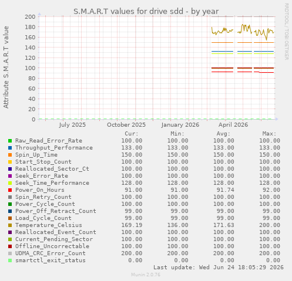Click the Reallocated_Sector_Ct dark blue swatch
Viewport: 292px width, 281px height.
click(10, 169)
